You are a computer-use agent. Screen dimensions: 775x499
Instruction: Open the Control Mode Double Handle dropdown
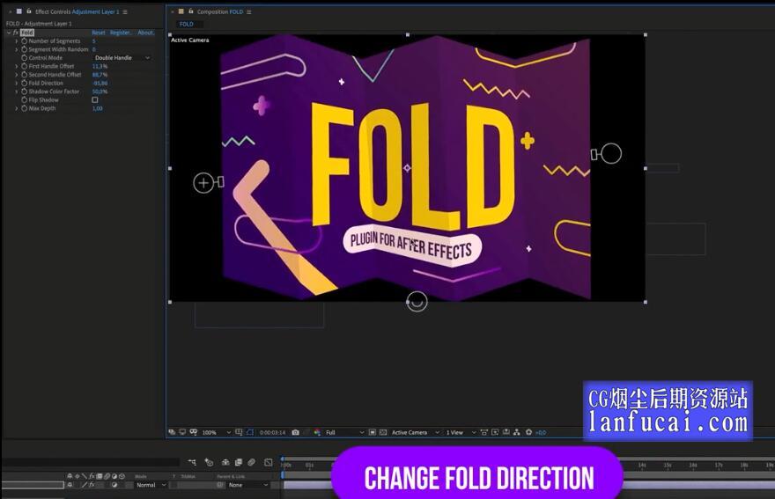click(122, 58)
